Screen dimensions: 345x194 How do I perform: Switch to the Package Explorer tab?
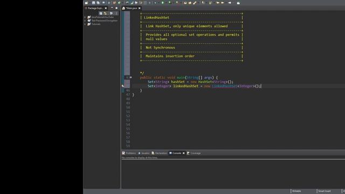point(95,8)
